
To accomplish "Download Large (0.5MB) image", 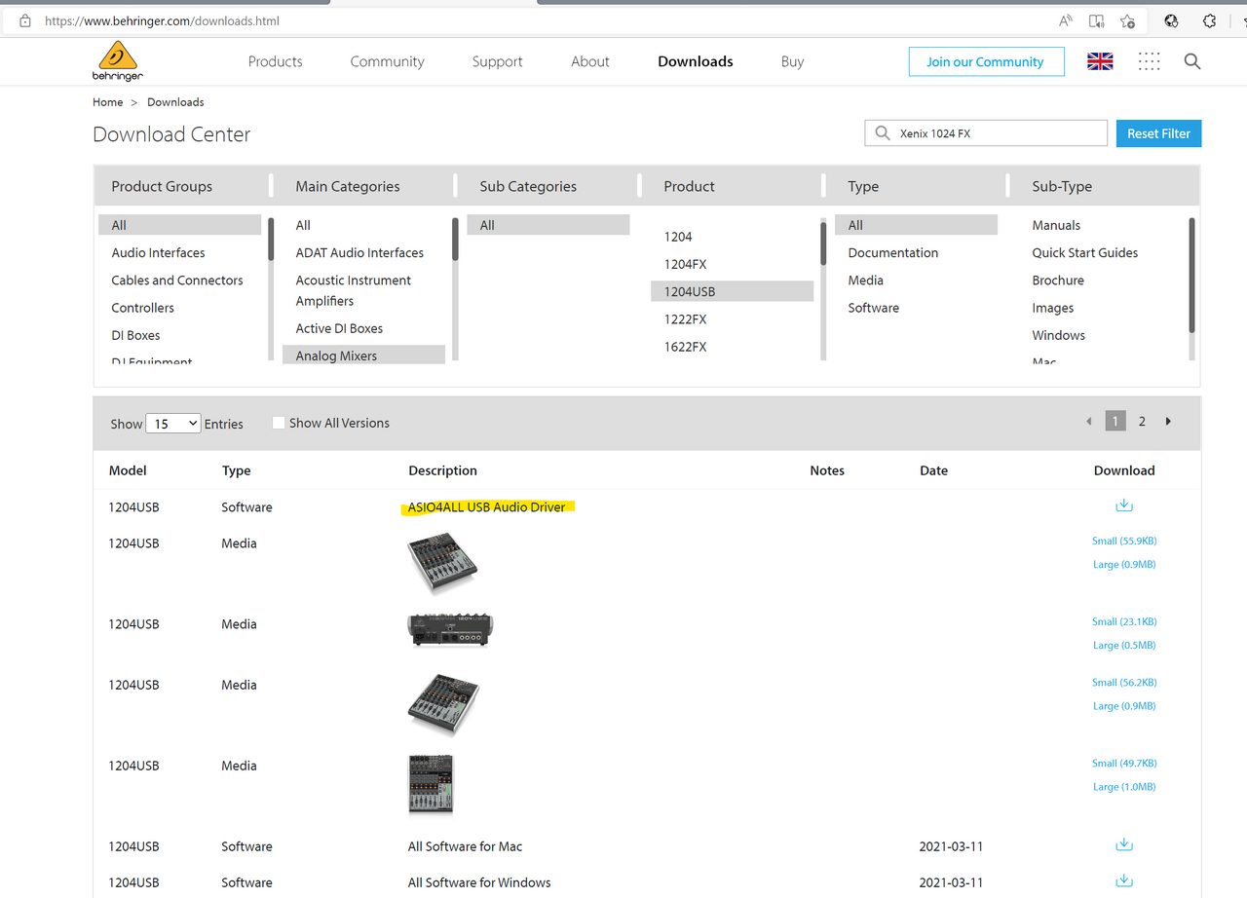I will tap(1124, 645).
